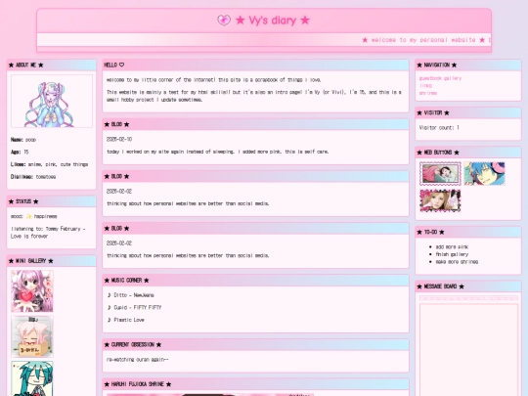
Task: Click the 'TO-DO' section header
Action: 468,232
